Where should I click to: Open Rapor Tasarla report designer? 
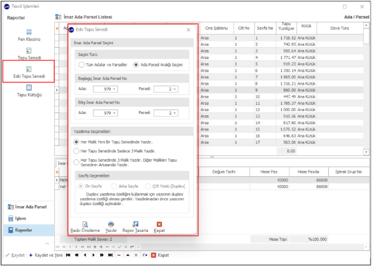(135, 224)
